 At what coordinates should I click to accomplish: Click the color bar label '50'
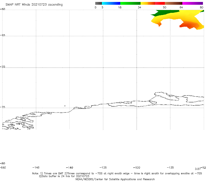(x=165, y=8)
